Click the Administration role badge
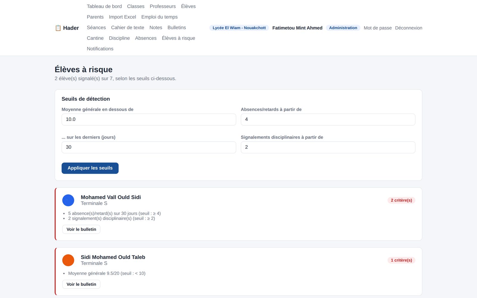Screen dimensions: 477x298 coord(343,28)
